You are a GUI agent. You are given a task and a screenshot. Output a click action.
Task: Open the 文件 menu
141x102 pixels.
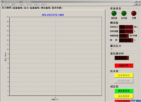[7, 4]
